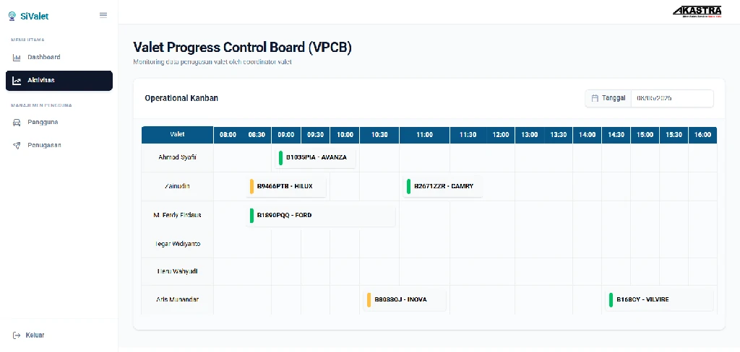Screen dimensions: 740x352
Task: Click the Dashboard chart icon
Action: coord(17,58)
